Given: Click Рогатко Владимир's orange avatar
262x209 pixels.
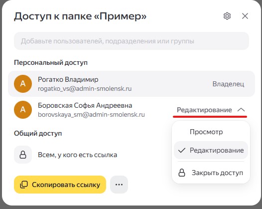Looking at the screenshot, I should 23,84.
